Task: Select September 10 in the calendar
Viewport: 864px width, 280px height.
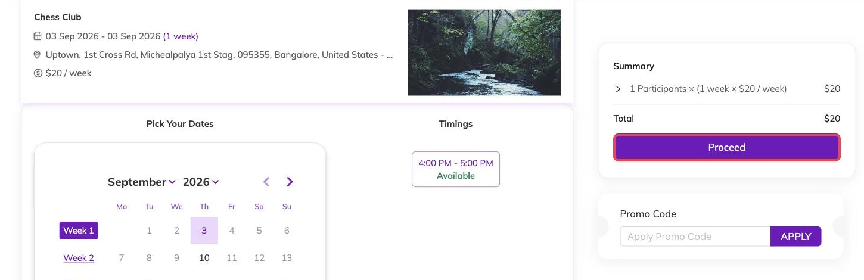Action: tap(204, 258)
